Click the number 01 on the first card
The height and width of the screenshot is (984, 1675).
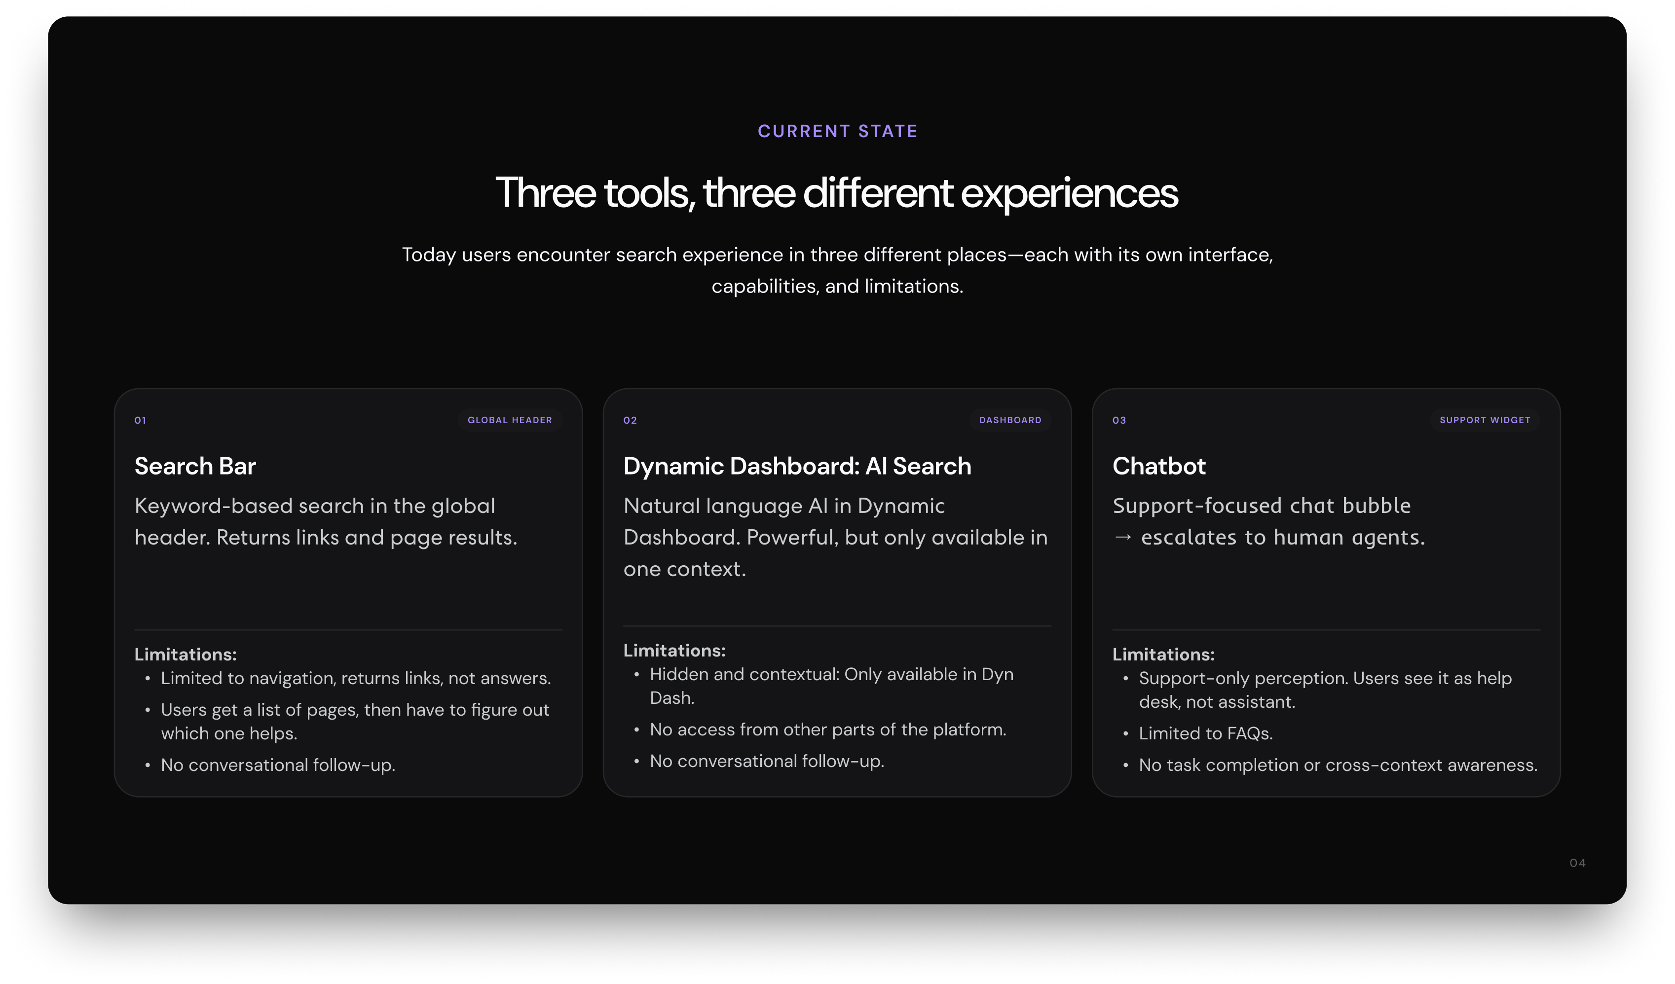coord(140,420)
